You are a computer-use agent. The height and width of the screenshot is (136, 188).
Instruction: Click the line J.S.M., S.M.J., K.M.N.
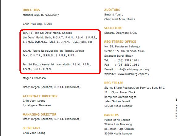37,69
